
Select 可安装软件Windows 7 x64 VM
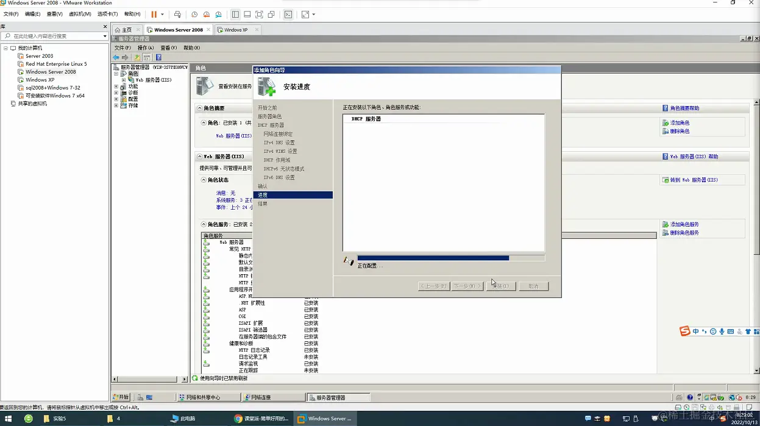point(55,96)
